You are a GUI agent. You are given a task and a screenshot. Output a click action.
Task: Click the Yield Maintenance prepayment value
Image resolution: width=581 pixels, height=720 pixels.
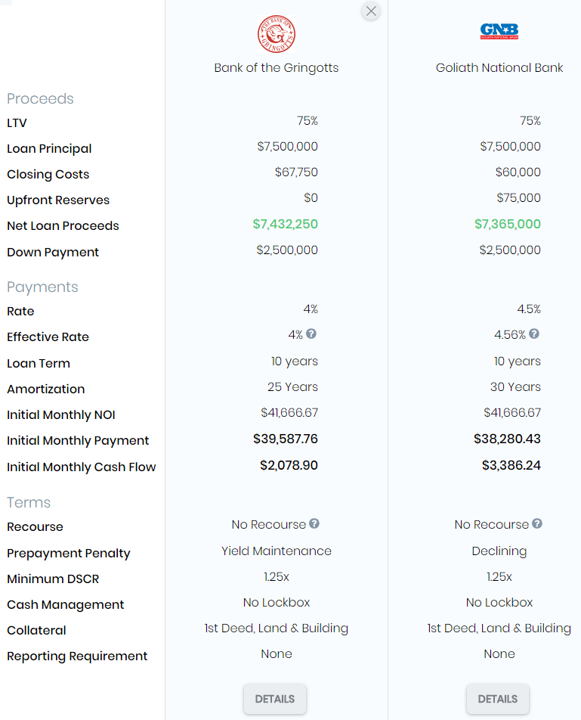click(277, 551)
